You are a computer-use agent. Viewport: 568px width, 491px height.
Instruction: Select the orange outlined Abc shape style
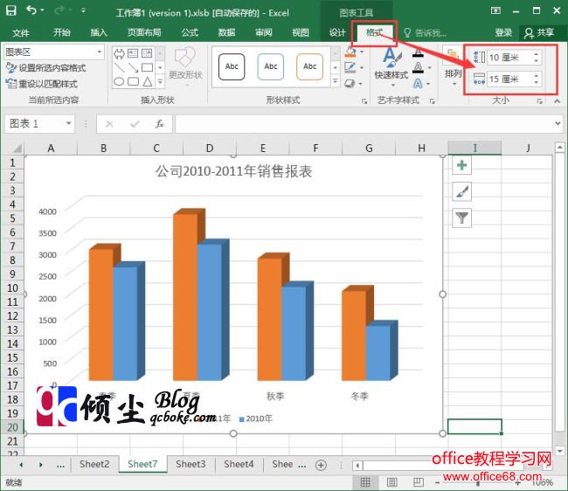pyautogui.click(x=309, y=66)
